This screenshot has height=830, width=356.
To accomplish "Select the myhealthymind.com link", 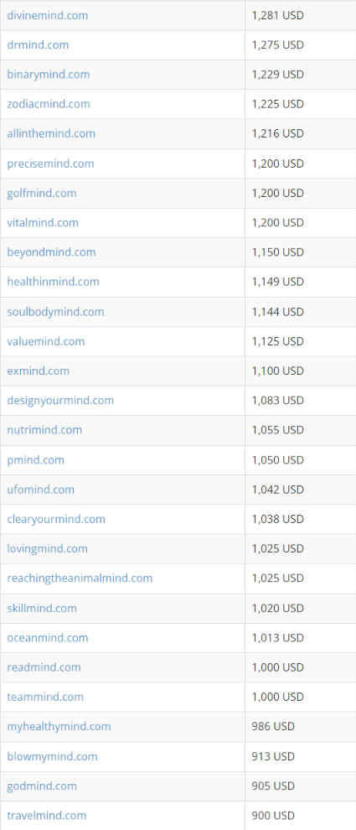I will pyautogui.click(x=59, y=726).
